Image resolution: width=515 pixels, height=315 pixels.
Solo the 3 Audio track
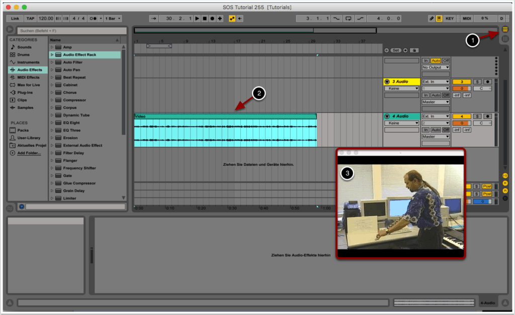click(477, 81)
